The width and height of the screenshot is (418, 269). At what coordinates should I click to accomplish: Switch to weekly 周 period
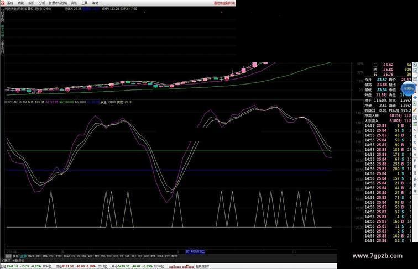point(415,167)
